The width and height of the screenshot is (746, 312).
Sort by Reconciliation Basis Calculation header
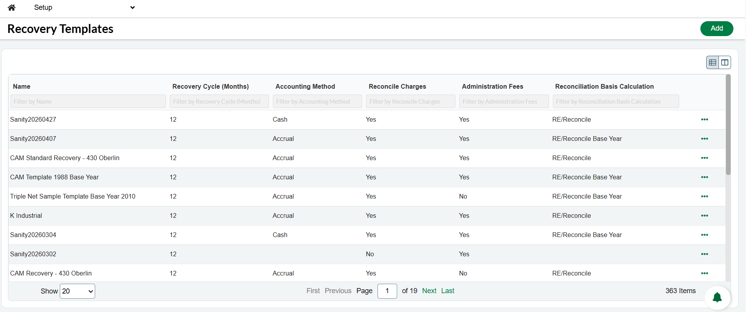pyautogui.click(x=604, y=86)
